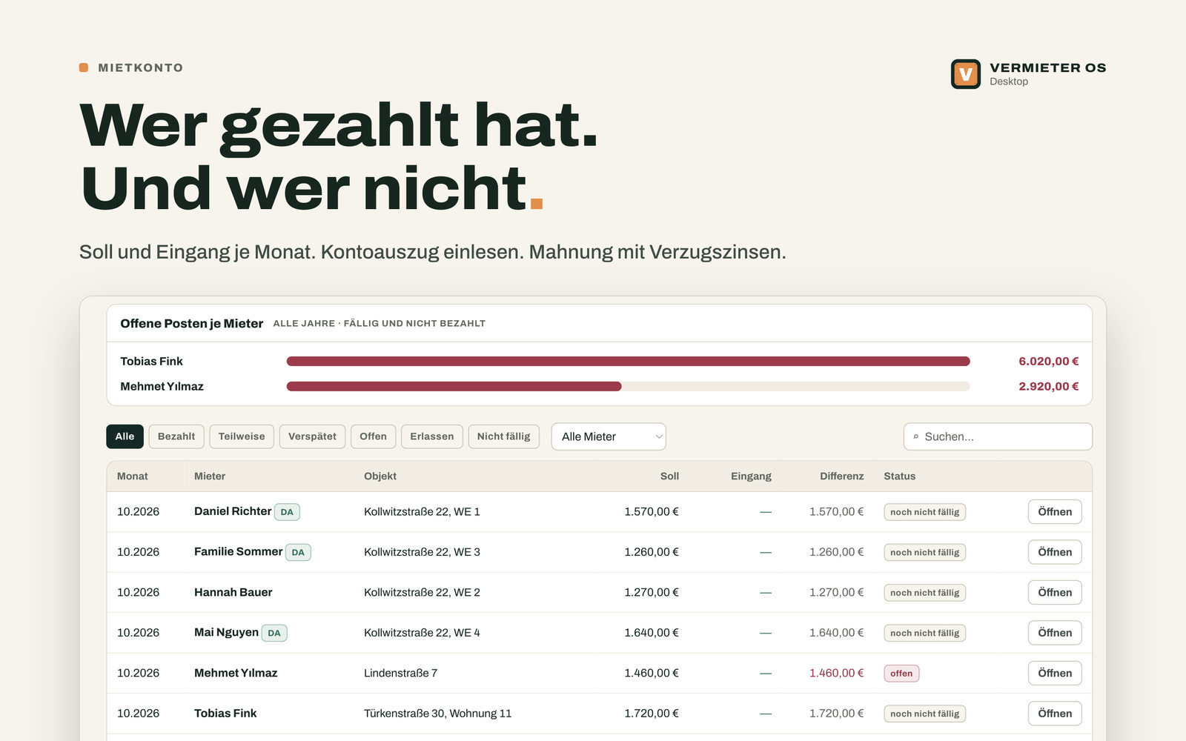1186x741 pixels.
Task: Click the 1.640,00 € Soll value
Action: click(651, 633)
